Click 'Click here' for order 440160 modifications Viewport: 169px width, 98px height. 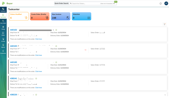(38, 71)
